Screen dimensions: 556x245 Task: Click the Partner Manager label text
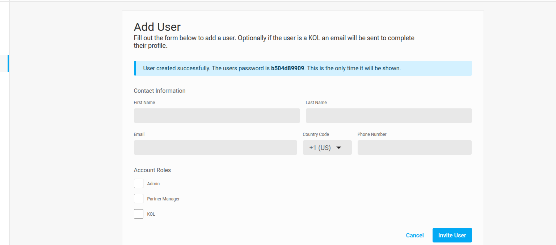163,199
